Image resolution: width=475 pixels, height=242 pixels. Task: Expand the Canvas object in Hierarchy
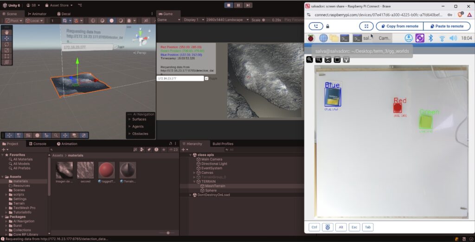[194, 172]
